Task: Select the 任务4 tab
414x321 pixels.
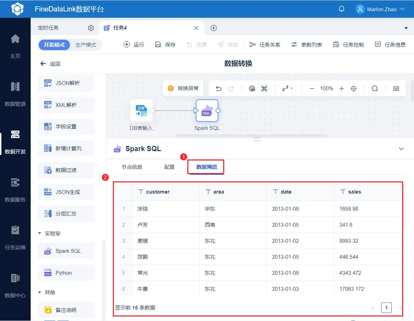Action: click(x=120, y=28)
